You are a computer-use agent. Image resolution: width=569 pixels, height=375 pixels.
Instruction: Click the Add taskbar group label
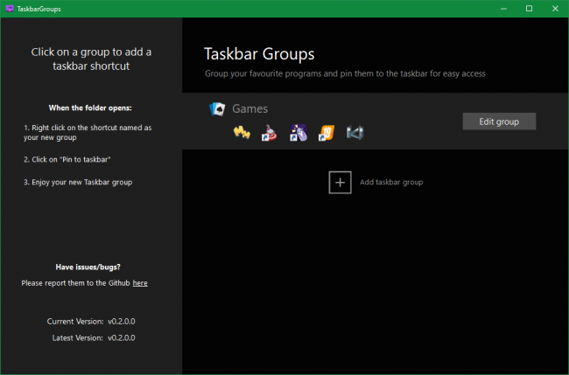click(391, 182)
